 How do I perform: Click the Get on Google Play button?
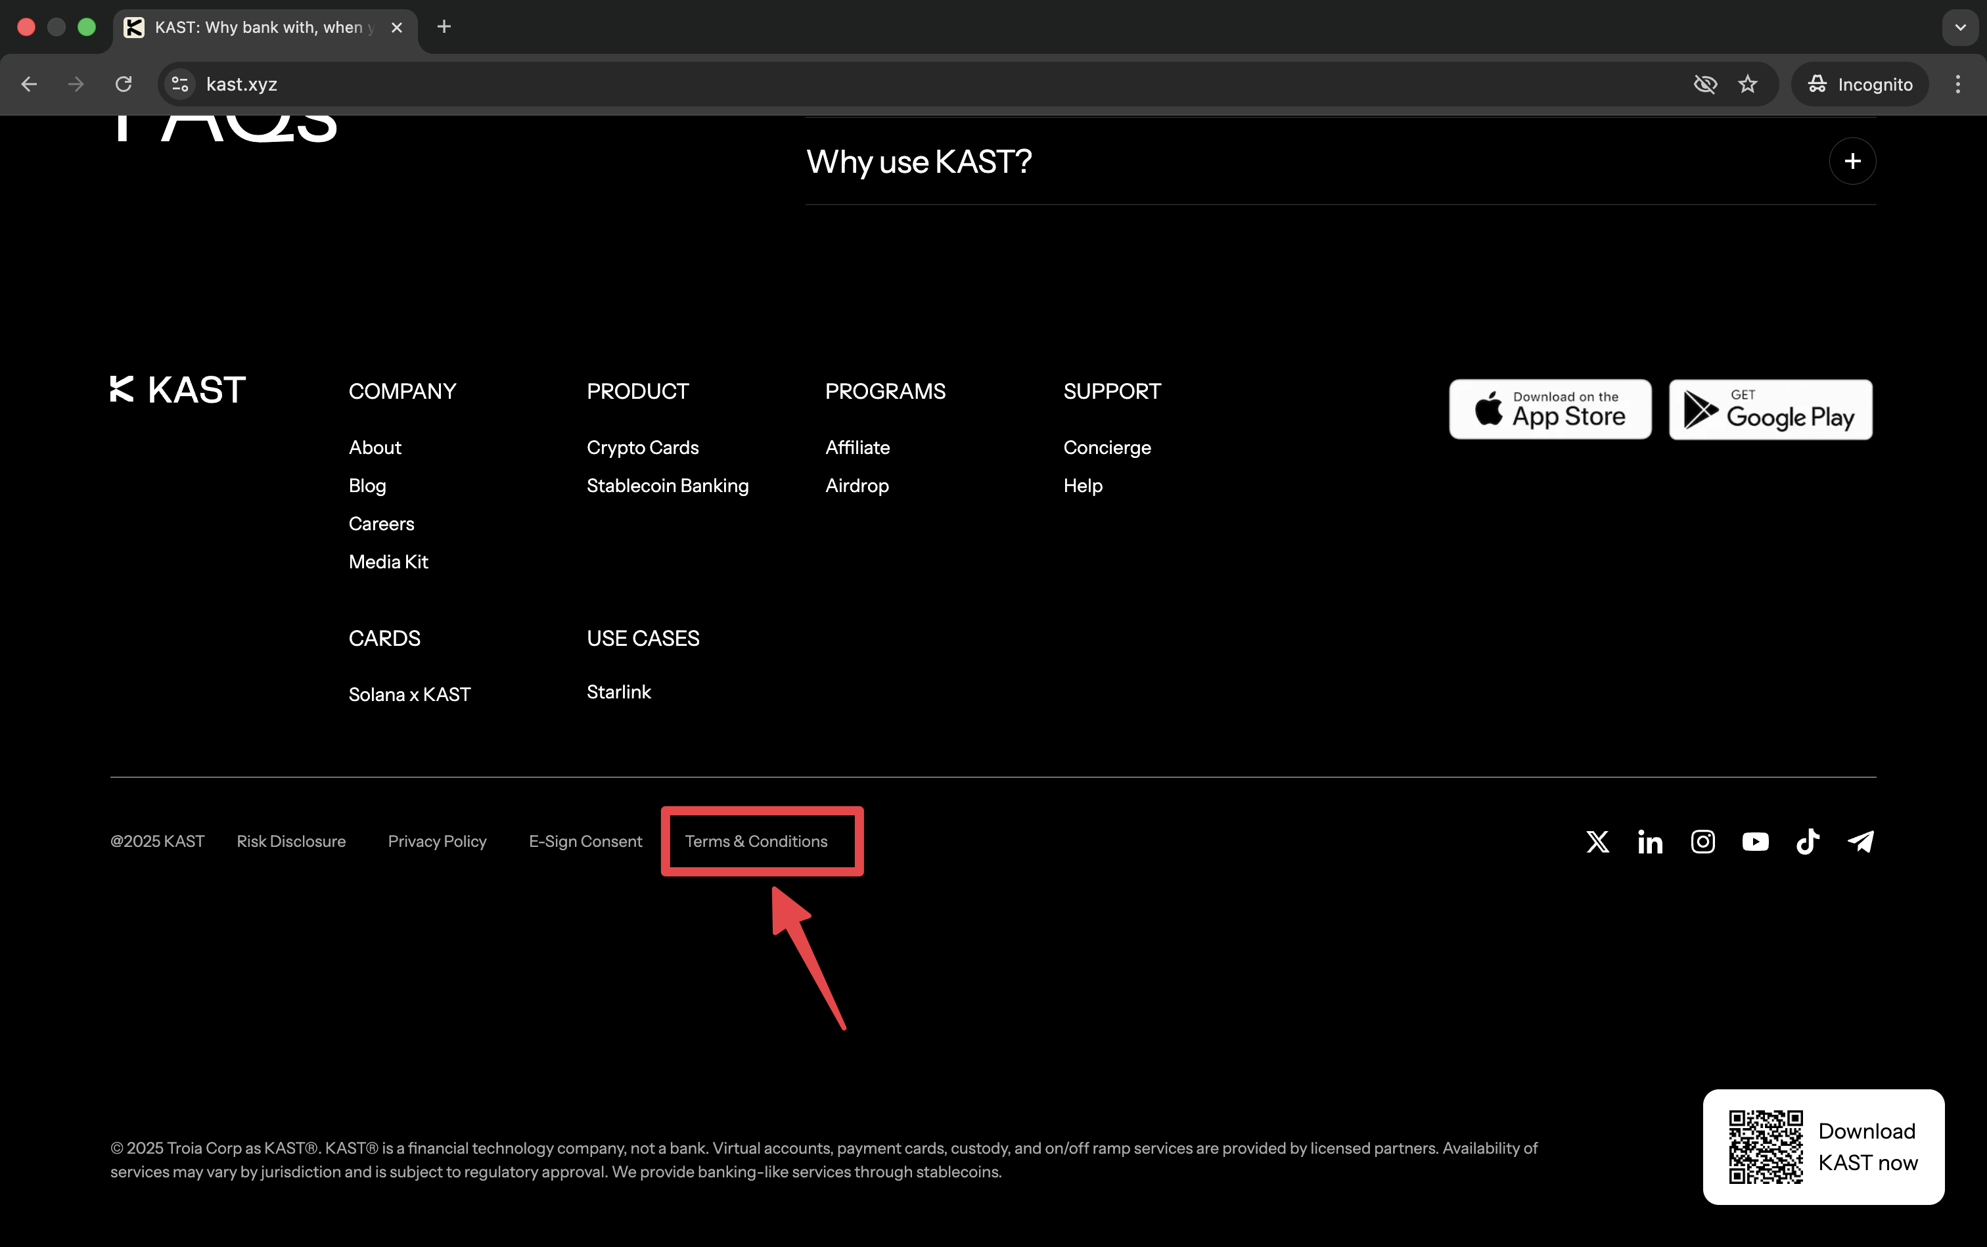pos(1770,409)
